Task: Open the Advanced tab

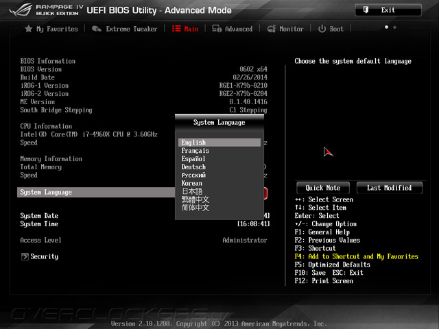Action: point(233,29)
